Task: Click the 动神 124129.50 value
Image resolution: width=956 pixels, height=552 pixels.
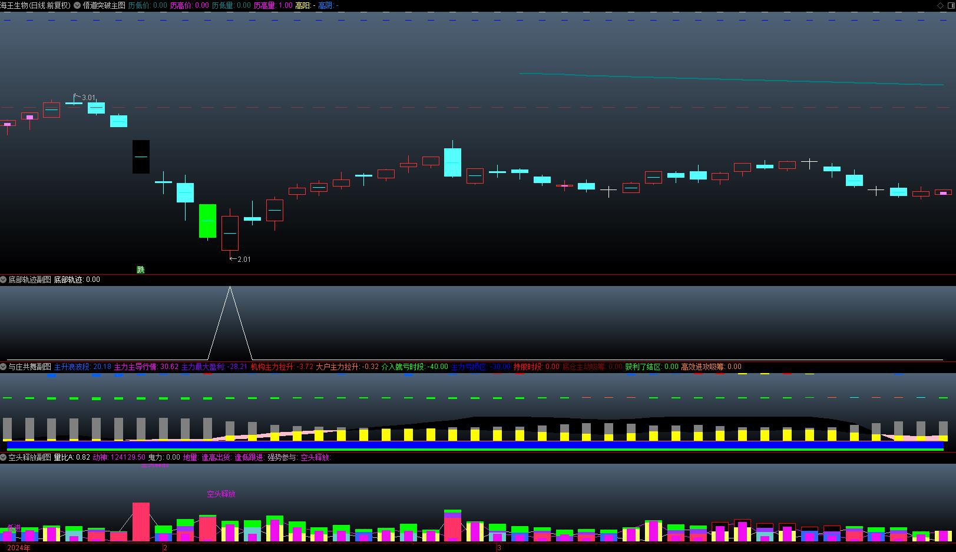Action: click(x=119, y=457)
